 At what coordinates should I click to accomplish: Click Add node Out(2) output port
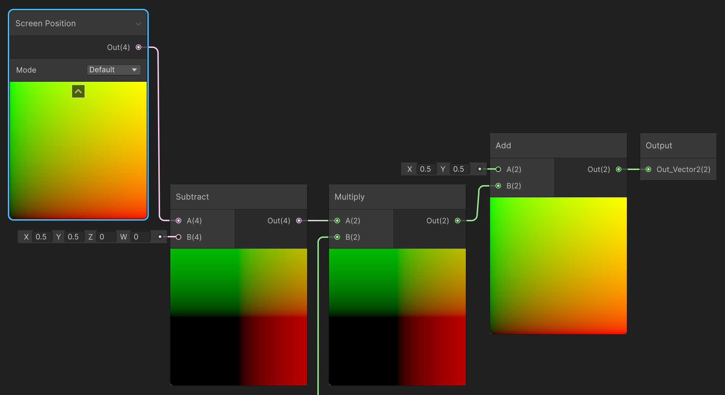click(619, 169)
